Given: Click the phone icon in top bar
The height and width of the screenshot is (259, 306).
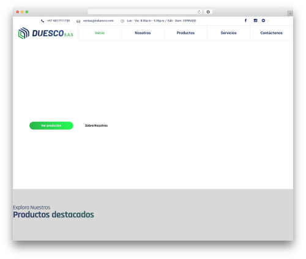Looking at the screenshot, I should click(42, 21).
